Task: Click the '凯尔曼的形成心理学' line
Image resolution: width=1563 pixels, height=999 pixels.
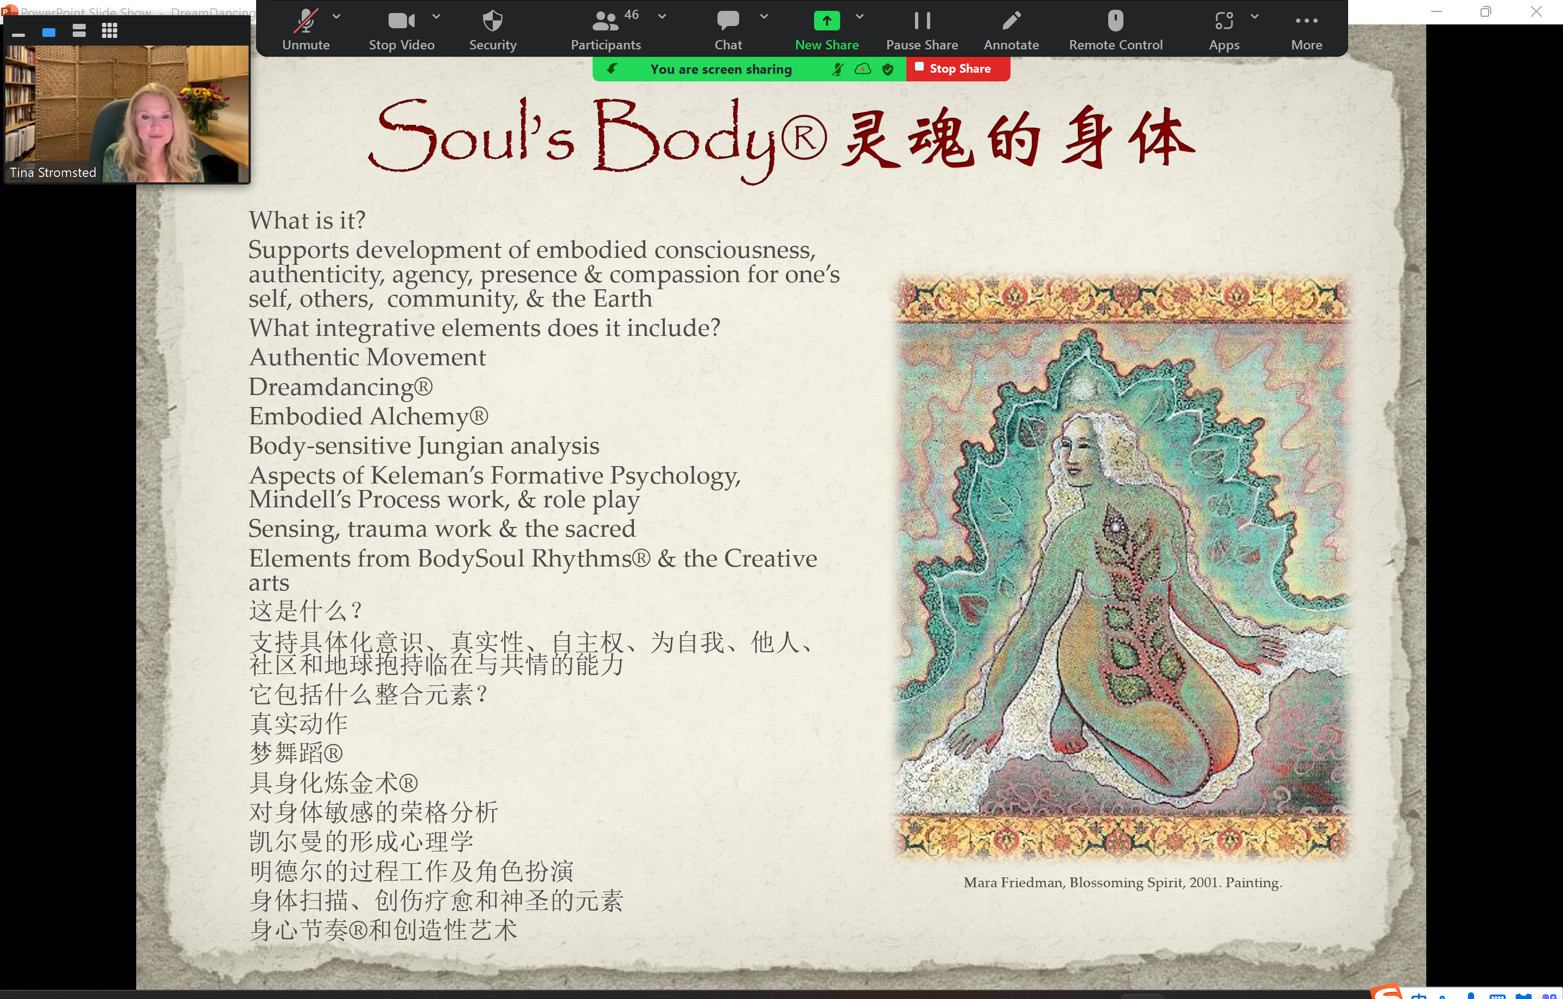Action: [361, 842]
